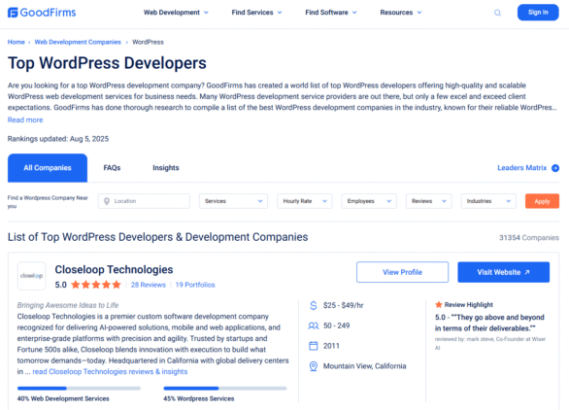Open the search magnifier icon
The height and width of the screenshot is (410, 569).
click(x=497, y=13)
